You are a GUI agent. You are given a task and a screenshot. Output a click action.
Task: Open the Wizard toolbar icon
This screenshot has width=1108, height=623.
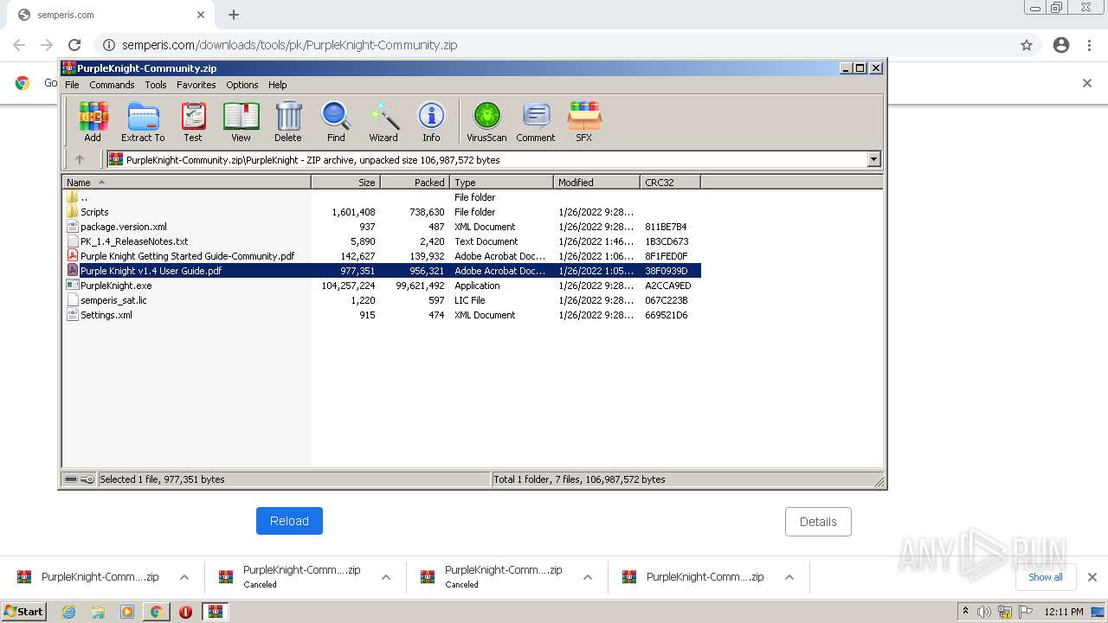[383, 121]
